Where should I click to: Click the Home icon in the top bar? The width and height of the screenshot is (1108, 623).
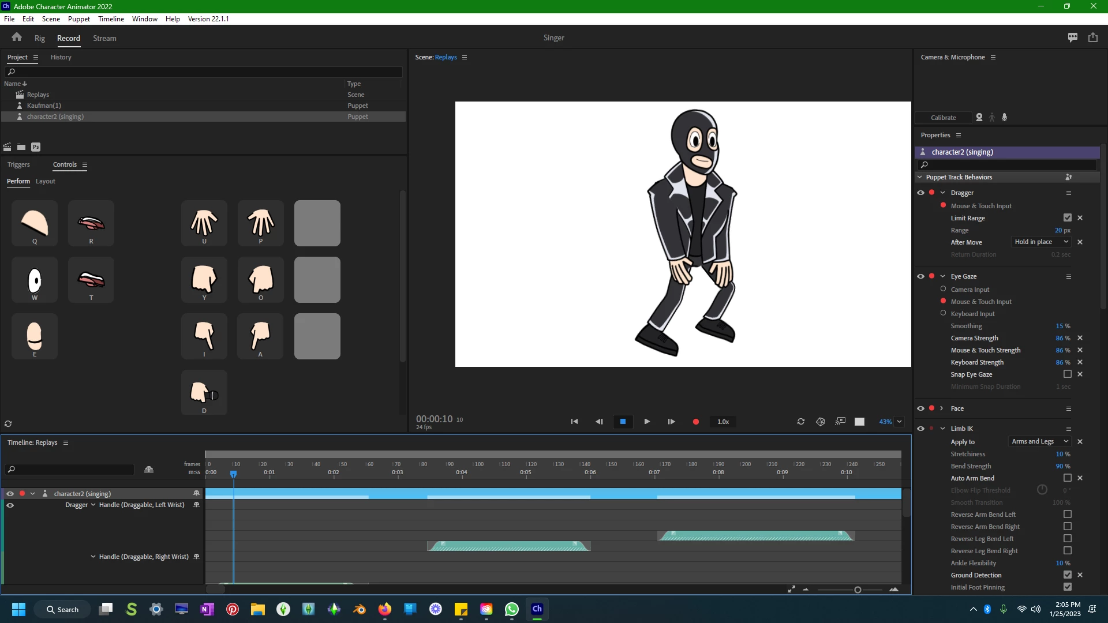point(16,37)
